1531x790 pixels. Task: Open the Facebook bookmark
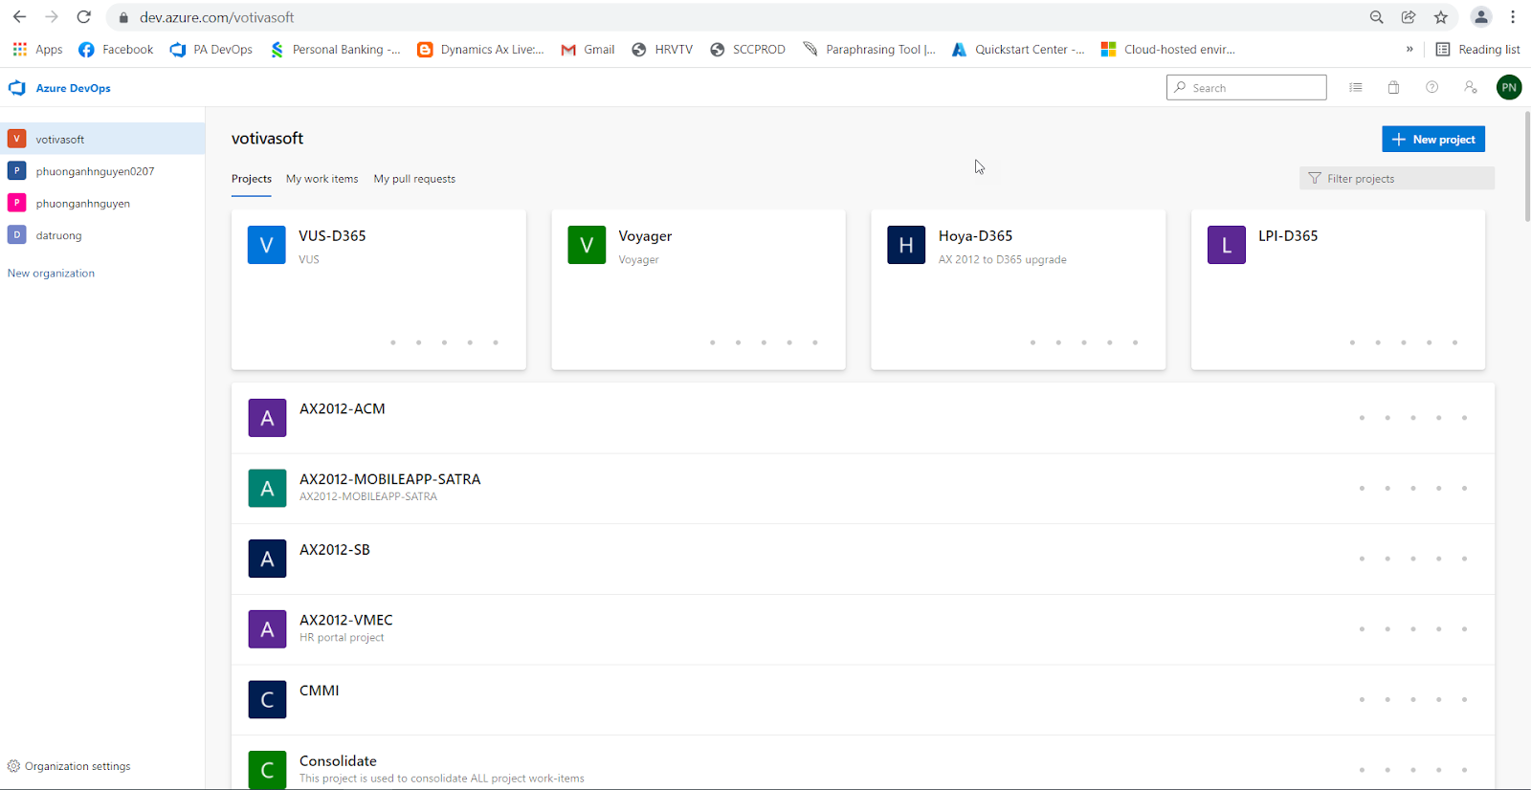pos(116,50)
